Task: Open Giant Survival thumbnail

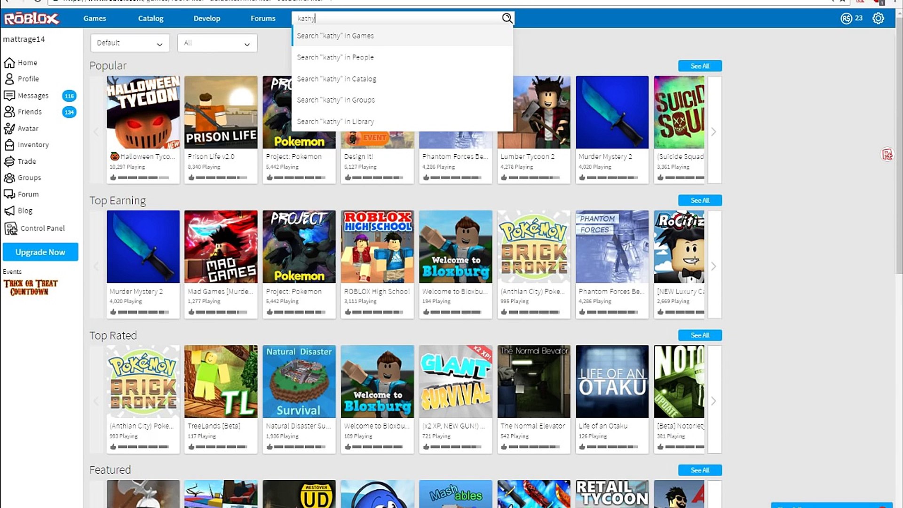Action: 455,382
